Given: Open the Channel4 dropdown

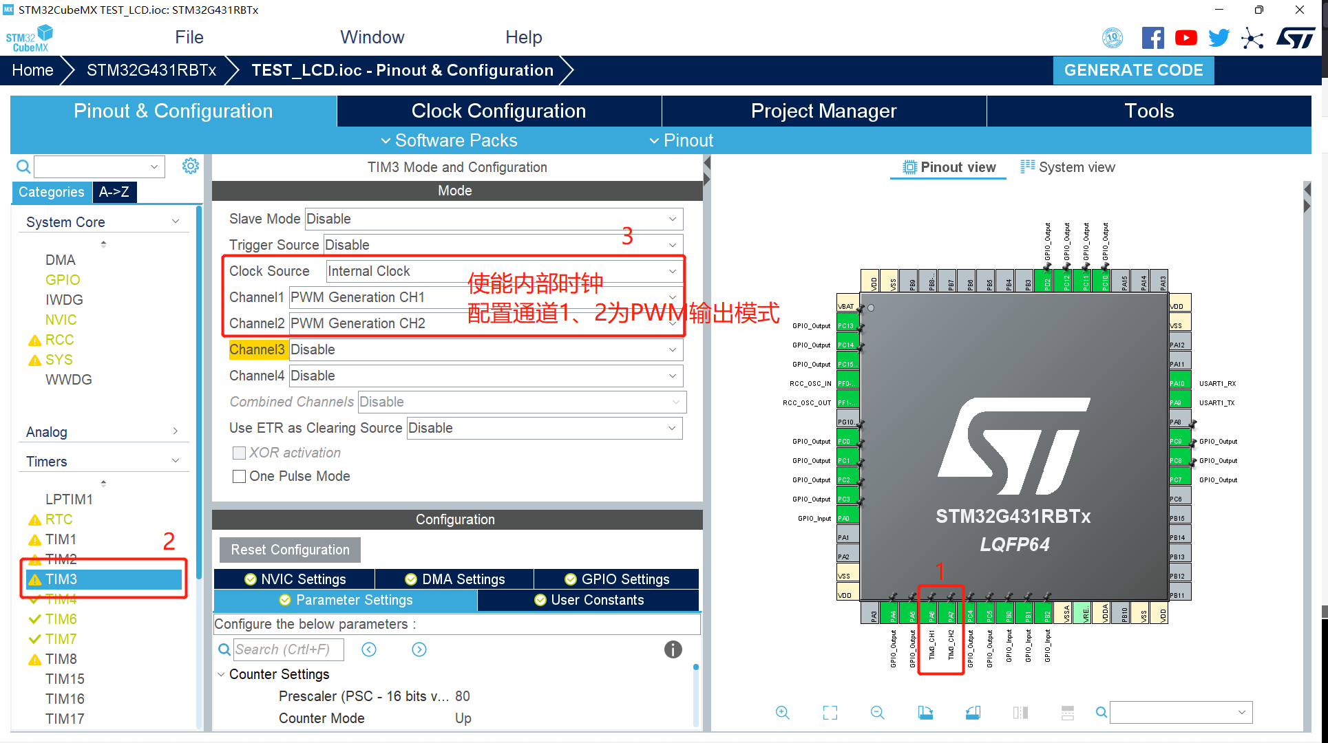Looking at the screenshot, I should (x=486, y=376).
